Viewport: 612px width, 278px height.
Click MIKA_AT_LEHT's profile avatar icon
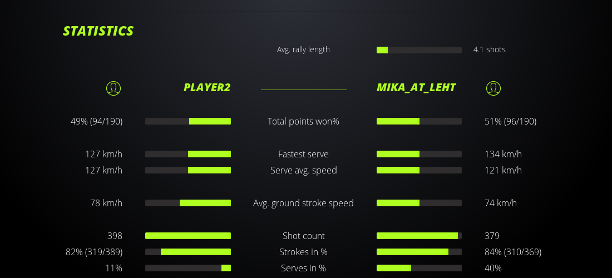point(493,88)
